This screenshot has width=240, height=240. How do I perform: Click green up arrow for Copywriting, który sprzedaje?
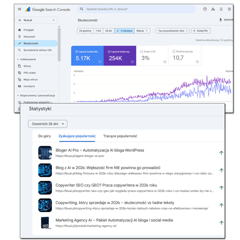point(221,205)
